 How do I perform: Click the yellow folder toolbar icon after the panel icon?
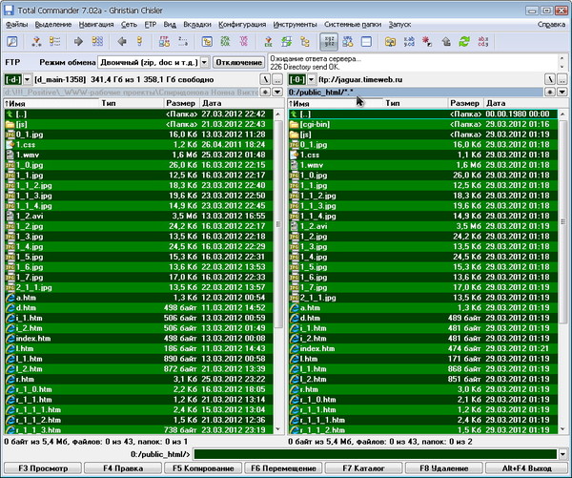pyautogui.click(x=390, y=41)
